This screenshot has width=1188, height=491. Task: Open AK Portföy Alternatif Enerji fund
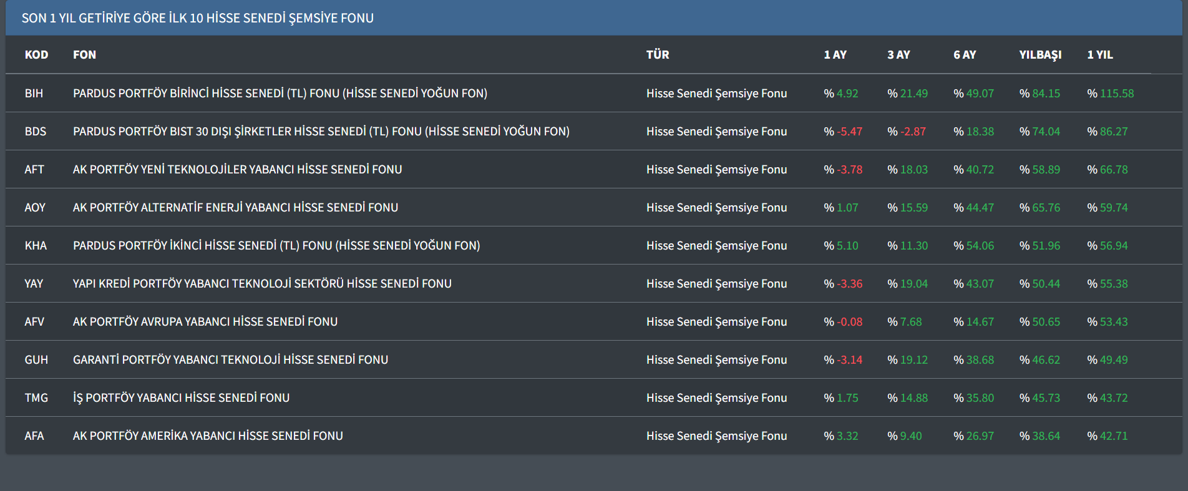coord(235,208)
